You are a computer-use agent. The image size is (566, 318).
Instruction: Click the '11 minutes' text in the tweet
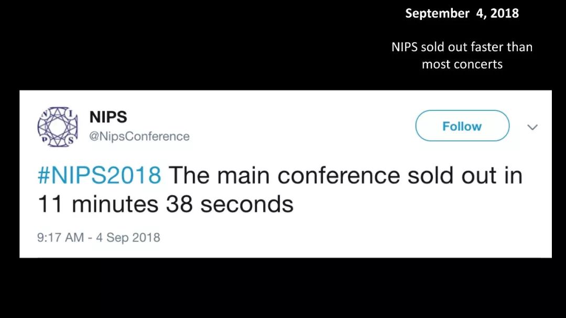click(x=99, y=204)
